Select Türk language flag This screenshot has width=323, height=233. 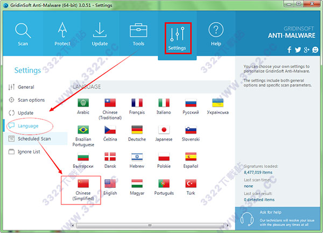click(191, 183)
